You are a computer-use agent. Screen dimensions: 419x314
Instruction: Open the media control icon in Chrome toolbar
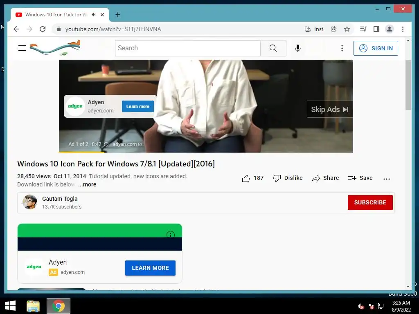[363, 29]
